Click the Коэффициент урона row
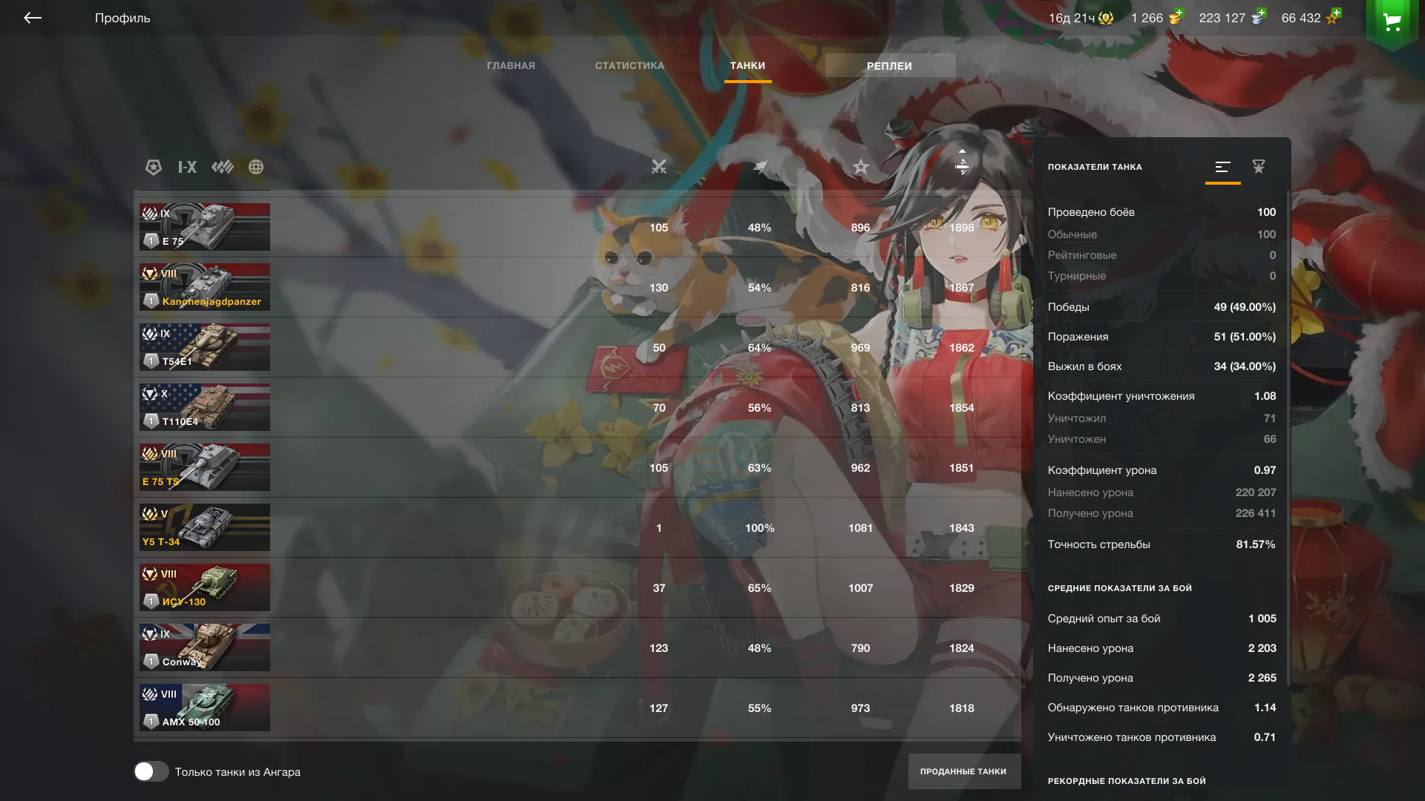1425x801 pixels. pos(1162,470)
